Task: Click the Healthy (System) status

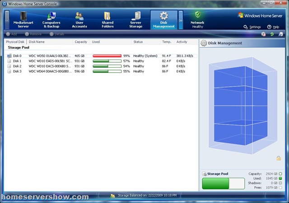Action: tap(145, 56)
